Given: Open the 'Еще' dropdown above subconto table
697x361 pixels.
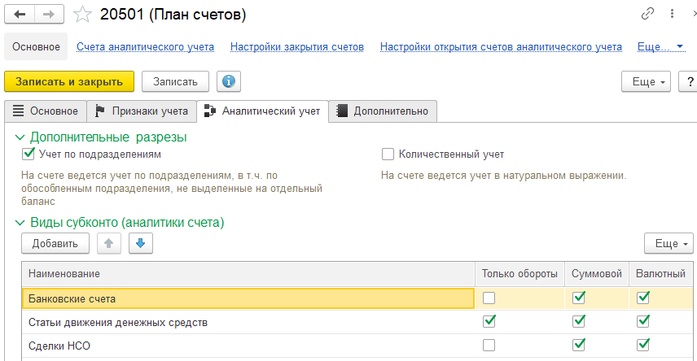Looking at the screenshot, I should pyautogui.click(x=668, y=243).
